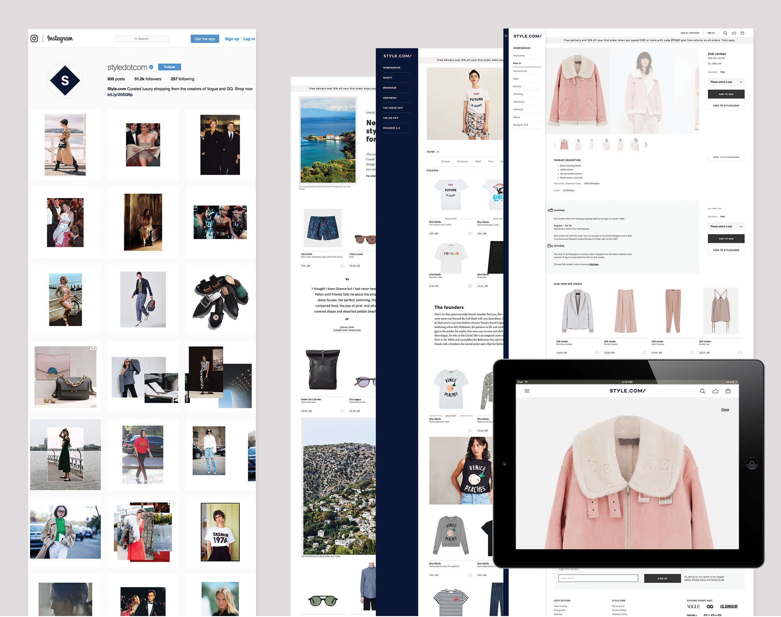Tap the shopping bag icon on the iPad header

(728, 391)
